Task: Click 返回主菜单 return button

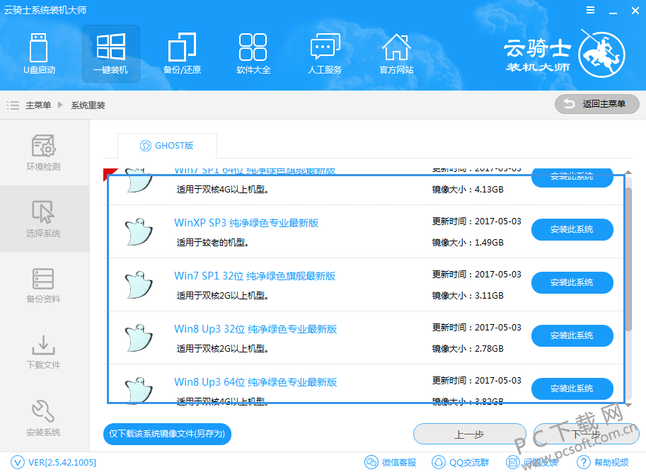Action: point(596,104)
